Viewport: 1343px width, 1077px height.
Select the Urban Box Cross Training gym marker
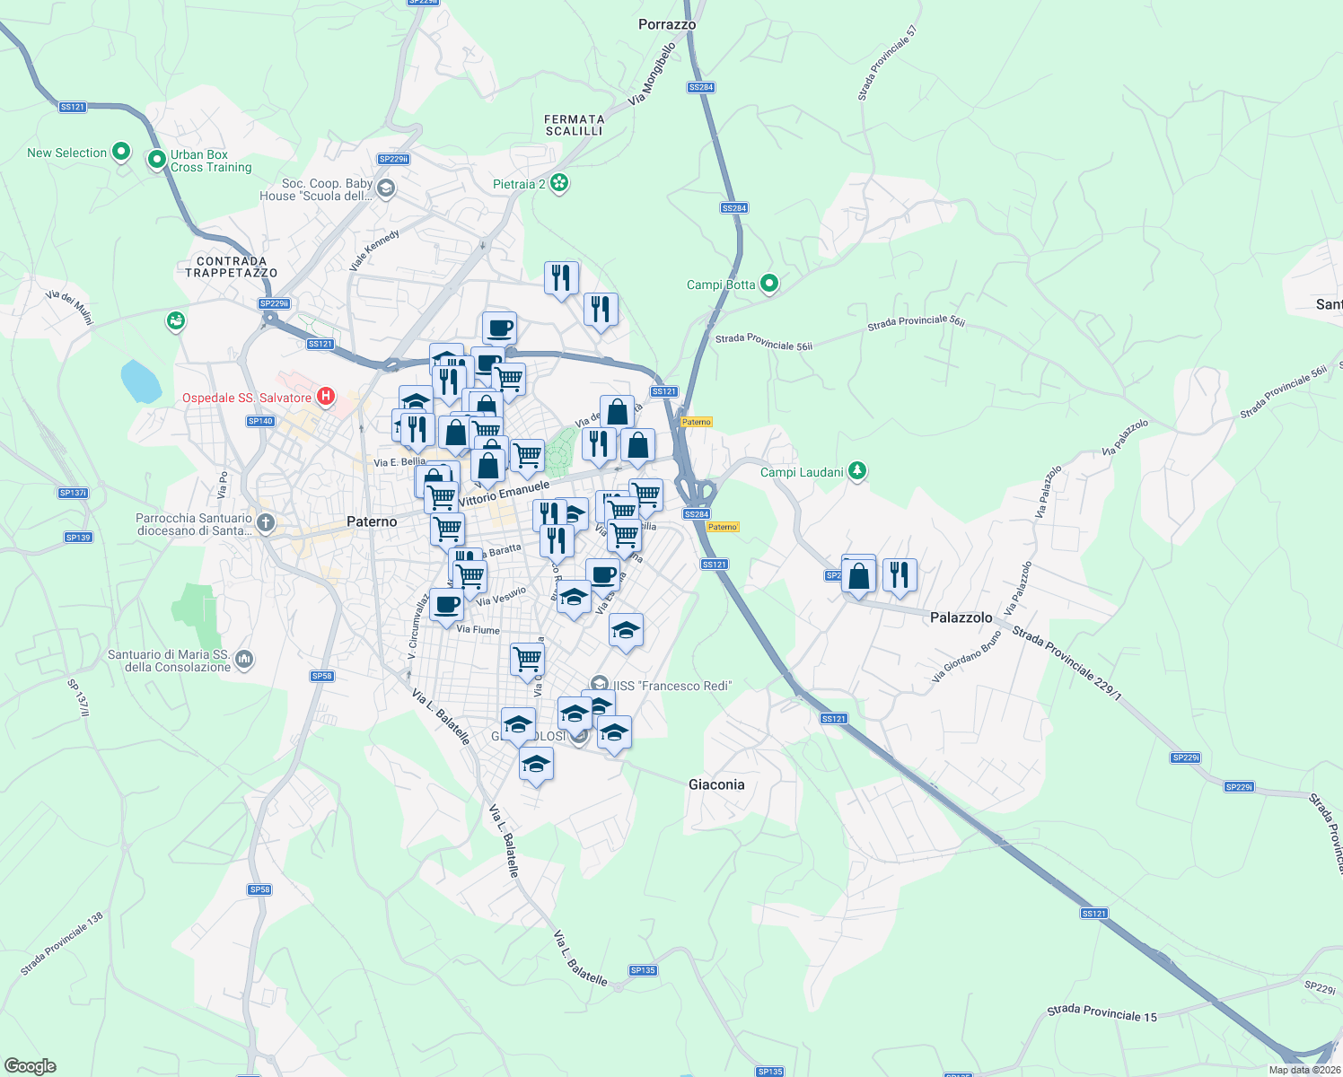pos(154,160)
